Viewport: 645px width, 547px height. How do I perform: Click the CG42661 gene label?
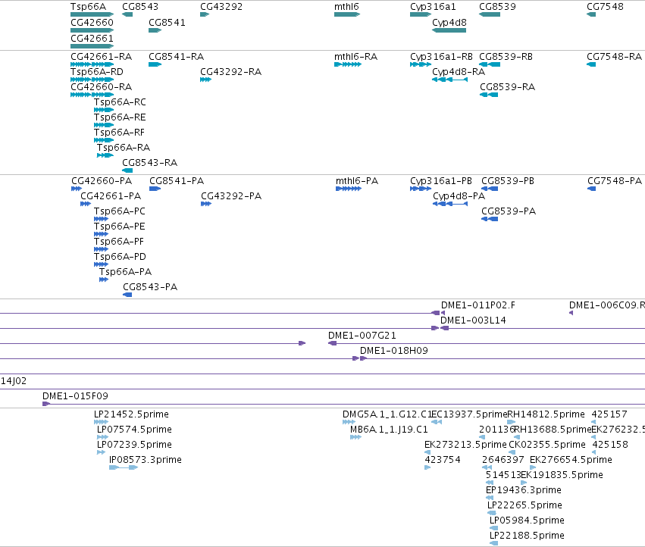tap(92, 38)
